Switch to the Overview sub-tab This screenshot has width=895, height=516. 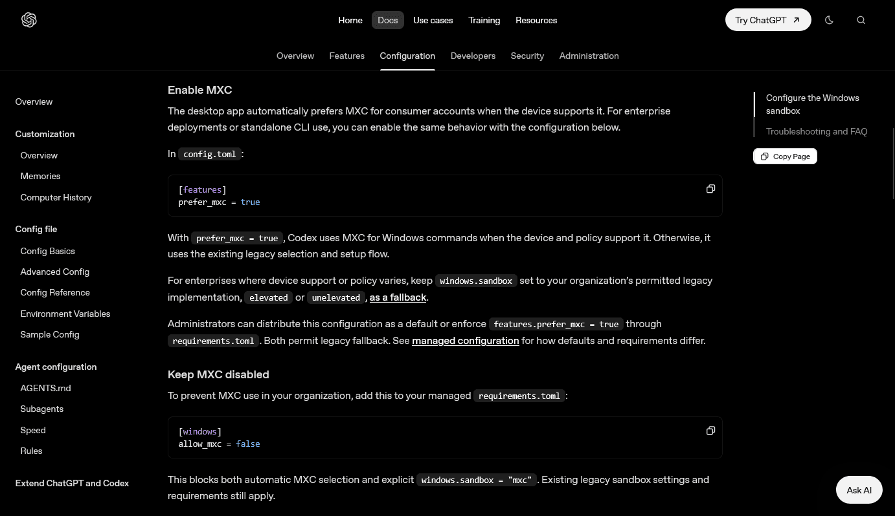click(x=295, y=56)
